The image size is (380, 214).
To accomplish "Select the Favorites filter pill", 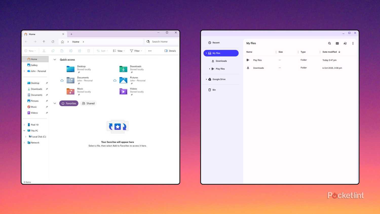I will pos(69,103).
